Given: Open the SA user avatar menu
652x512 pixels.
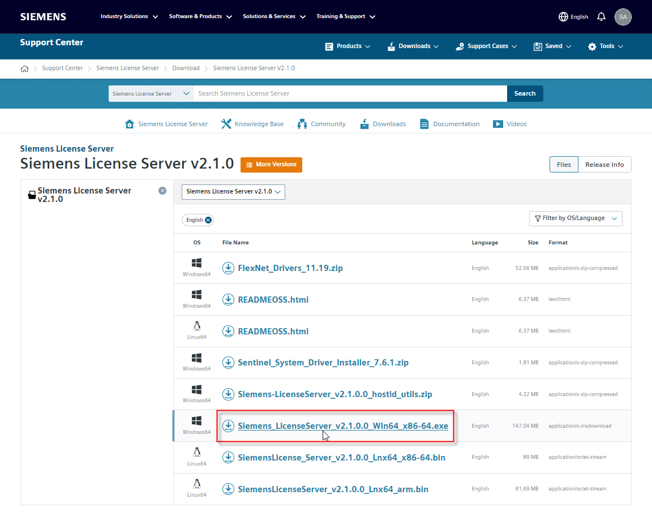Looking at the screenshot, I should [623, 16].
